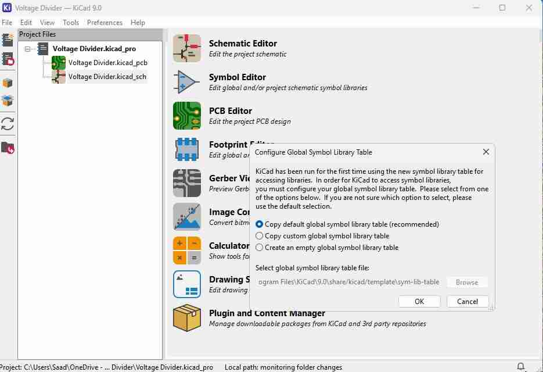Click the Project Files panel header

(90, 34)
